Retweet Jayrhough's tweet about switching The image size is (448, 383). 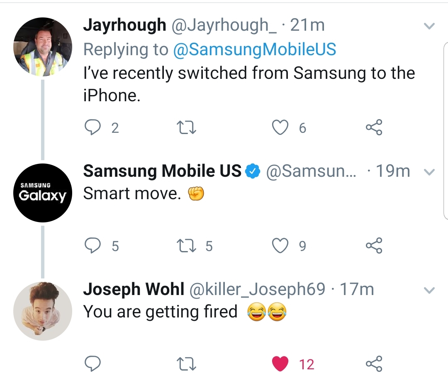186,128
